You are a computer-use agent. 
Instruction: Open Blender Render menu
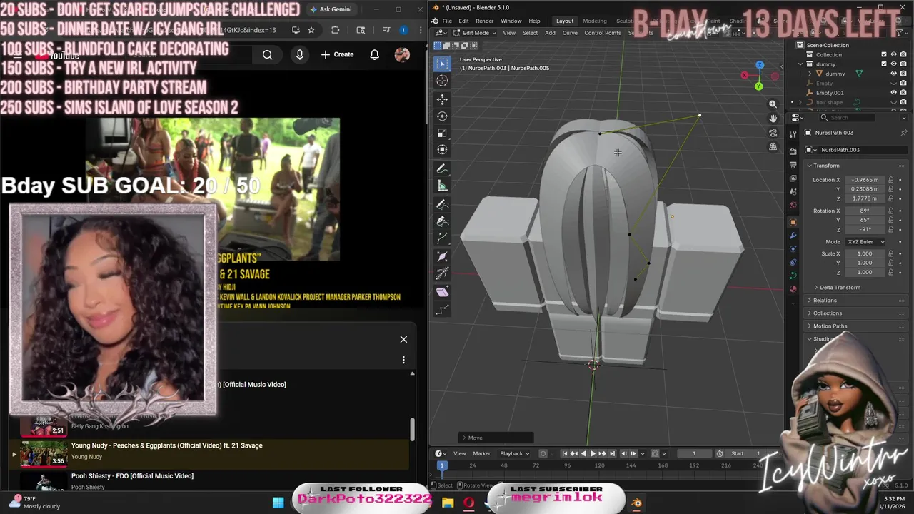click(x=484, y=21)
